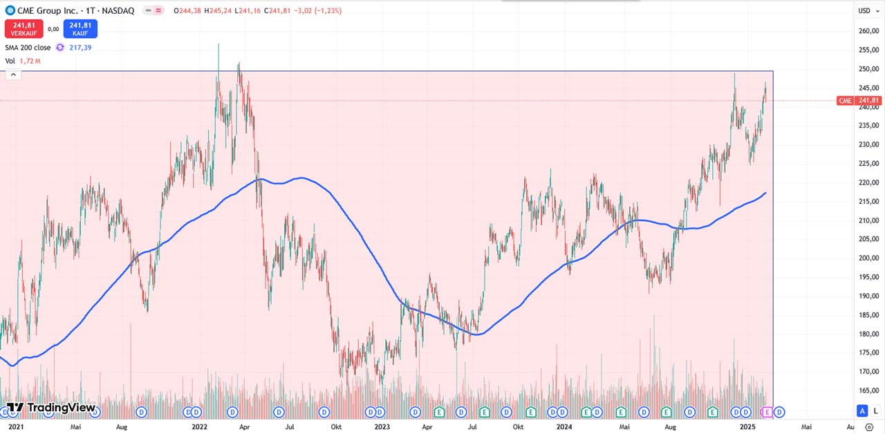The image size is (885, 434).
Task: Click the red CME 241,81 price tag
Action: (859, 101)
